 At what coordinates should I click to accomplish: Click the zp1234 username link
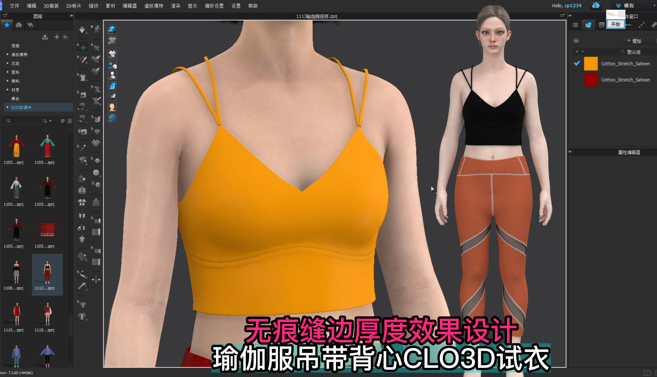(573, 5)
